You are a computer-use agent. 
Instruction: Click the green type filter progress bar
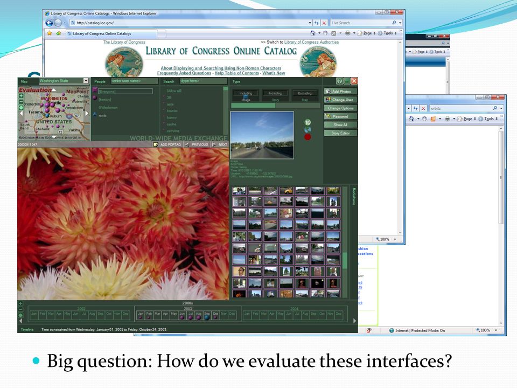click(x=253, y=105)
